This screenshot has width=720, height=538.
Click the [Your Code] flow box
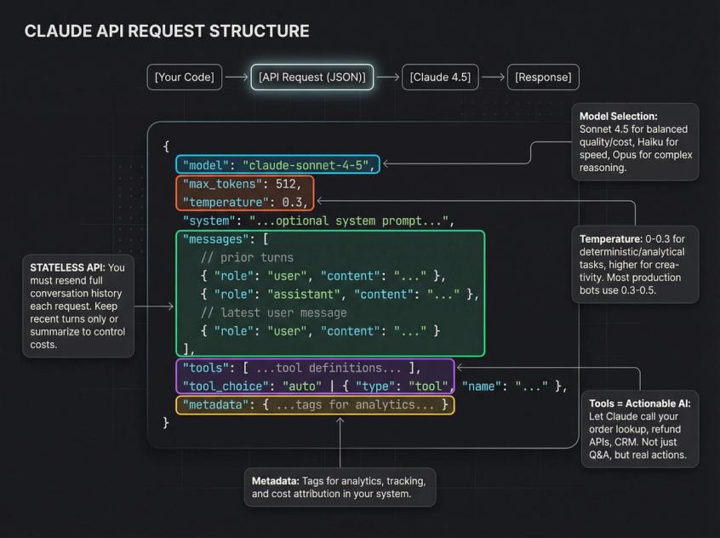click(184, 77)
